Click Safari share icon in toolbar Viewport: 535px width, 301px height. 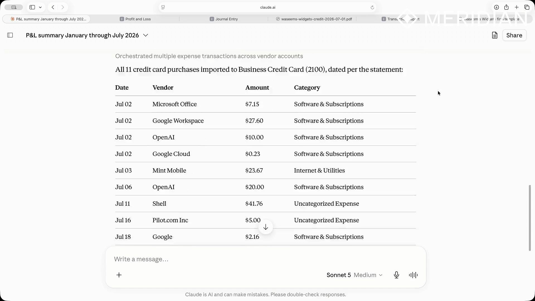click(506, 7)
